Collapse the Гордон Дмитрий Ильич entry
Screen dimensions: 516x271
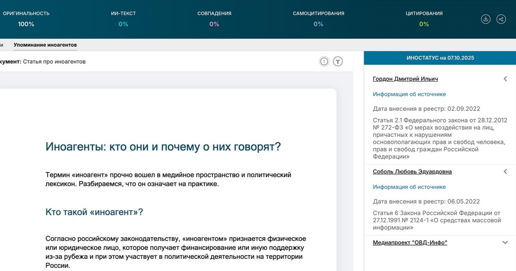click(505, 79)
